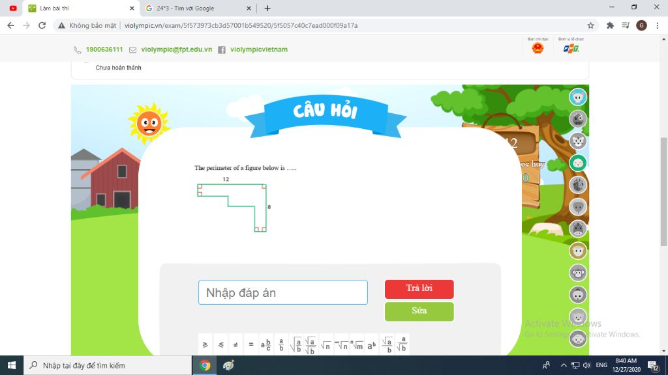Insert exponent a to the b
The image size is (668, 375).
tap(371, 344)
